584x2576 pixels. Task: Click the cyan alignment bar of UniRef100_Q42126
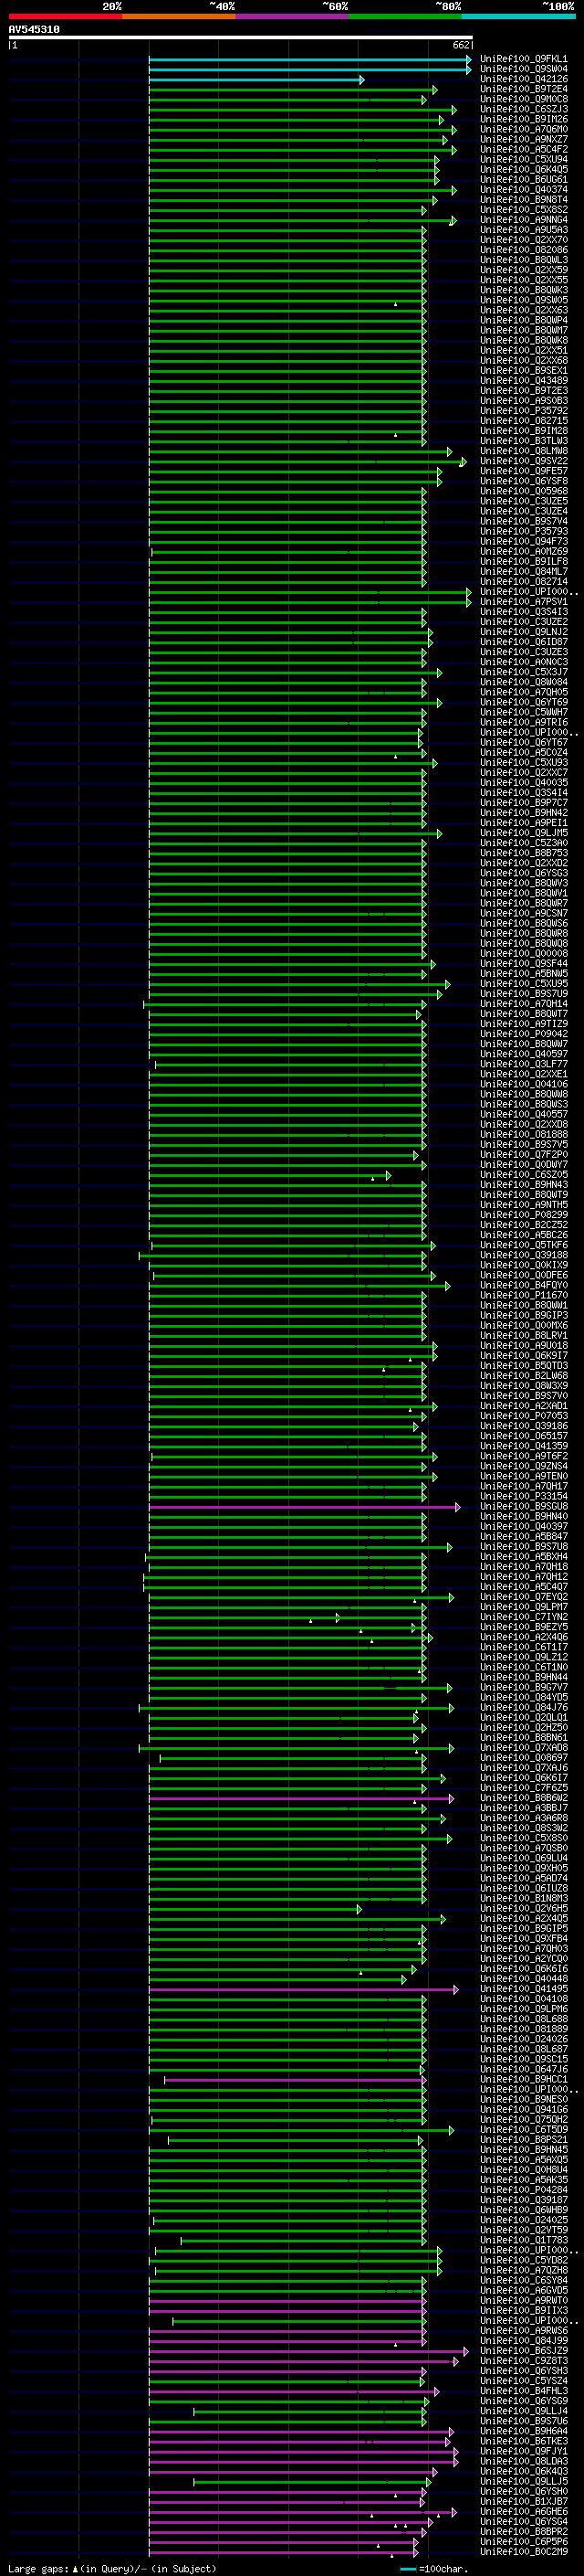pyautogui.click(x=256, y=80)
